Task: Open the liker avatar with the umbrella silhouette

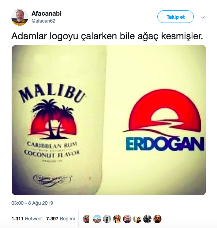Action: 107,219
